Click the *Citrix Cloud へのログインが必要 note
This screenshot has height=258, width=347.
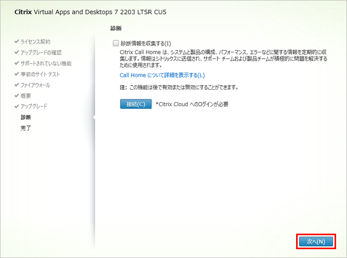point(192,104)
